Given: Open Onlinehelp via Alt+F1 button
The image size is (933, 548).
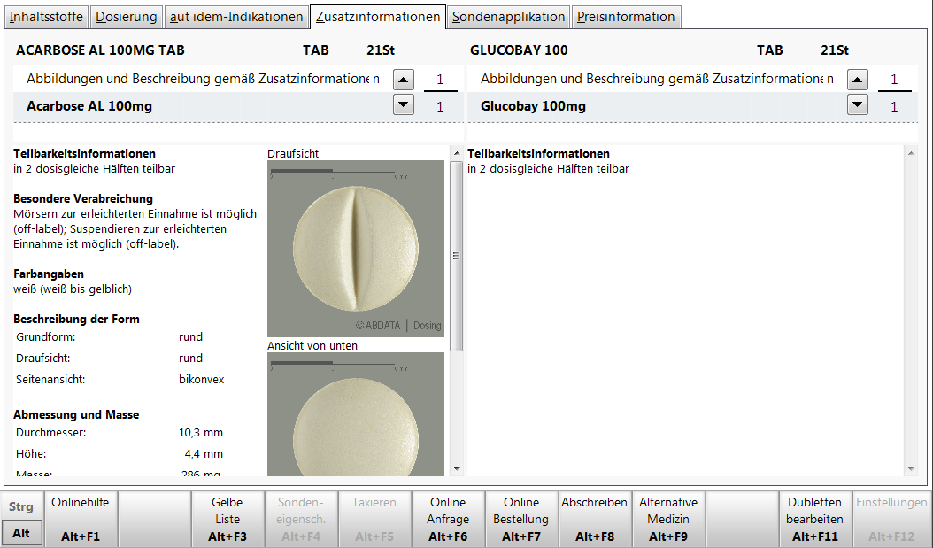Looking at the screenshot, I should [81, 519].
